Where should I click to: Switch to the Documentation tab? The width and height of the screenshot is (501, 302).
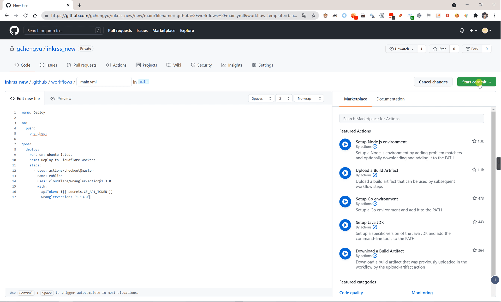pos(390,99)
